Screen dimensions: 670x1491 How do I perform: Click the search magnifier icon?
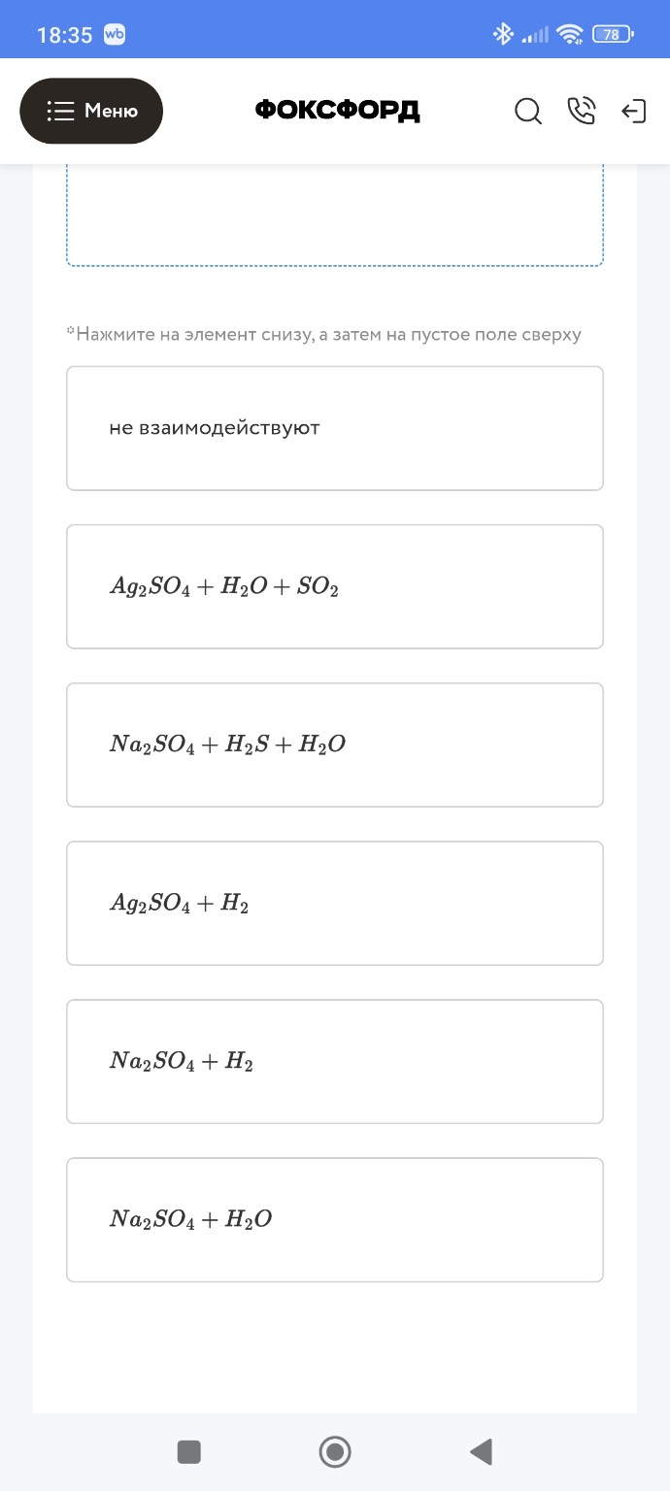pyautogui.click(x=528, y=112)
